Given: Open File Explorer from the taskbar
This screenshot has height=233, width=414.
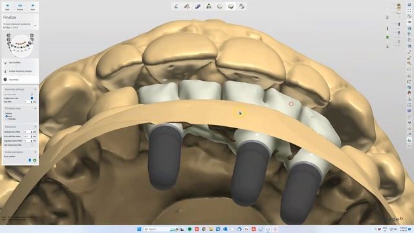Looking at the screenshot, I should coord(211,229).
